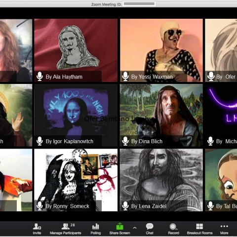Open the More options menu
237x237 pixels.
(x=224, y=229)
